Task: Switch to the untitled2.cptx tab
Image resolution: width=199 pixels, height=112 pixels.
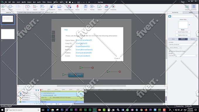Action: coord(49,13)
